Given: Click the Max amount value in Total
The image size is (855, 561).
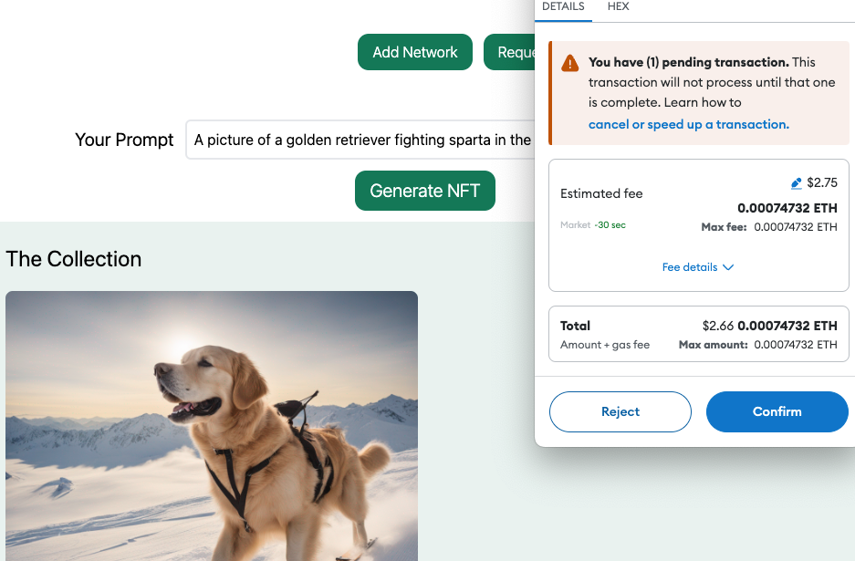Looking at the screenshot, I should pyautogui.click(x=795, y=345).
